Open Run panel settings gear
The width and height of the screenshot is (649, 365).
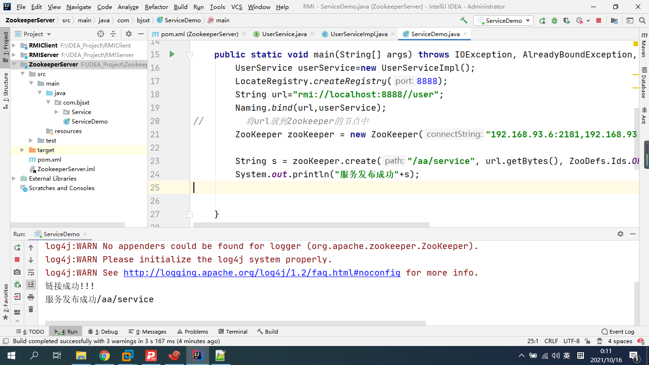620,234
